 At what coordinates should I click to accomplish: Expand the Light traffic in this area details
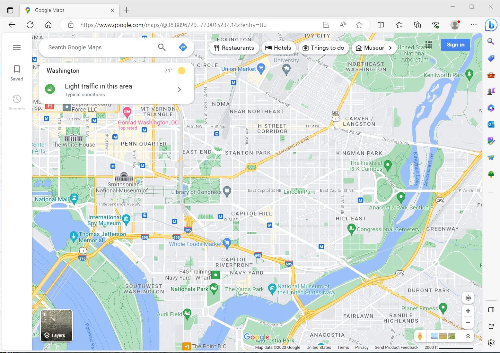[116, 89]
